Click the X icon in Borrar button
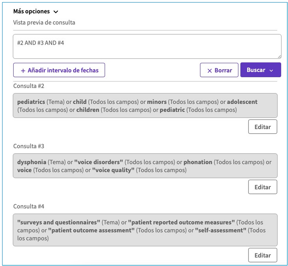The width and height of the screenshot is (288, 266). (210, 71)
